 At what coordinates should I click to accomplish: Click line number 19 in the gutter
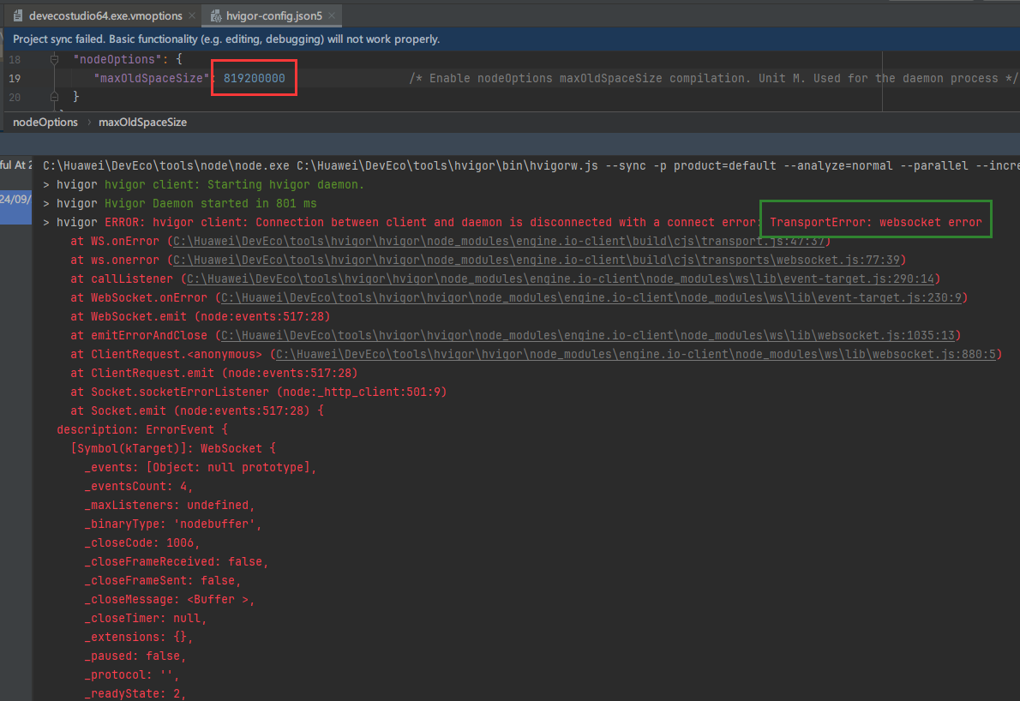point(15,79)
